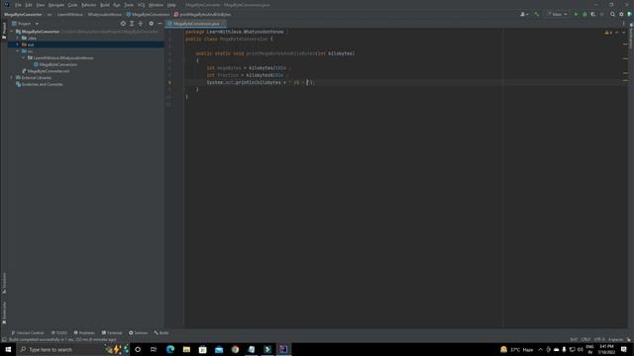This screenshot has height=356, width=634.
Task: Select the MegaByteConversion.java editor tab
Action: point(196,24)
